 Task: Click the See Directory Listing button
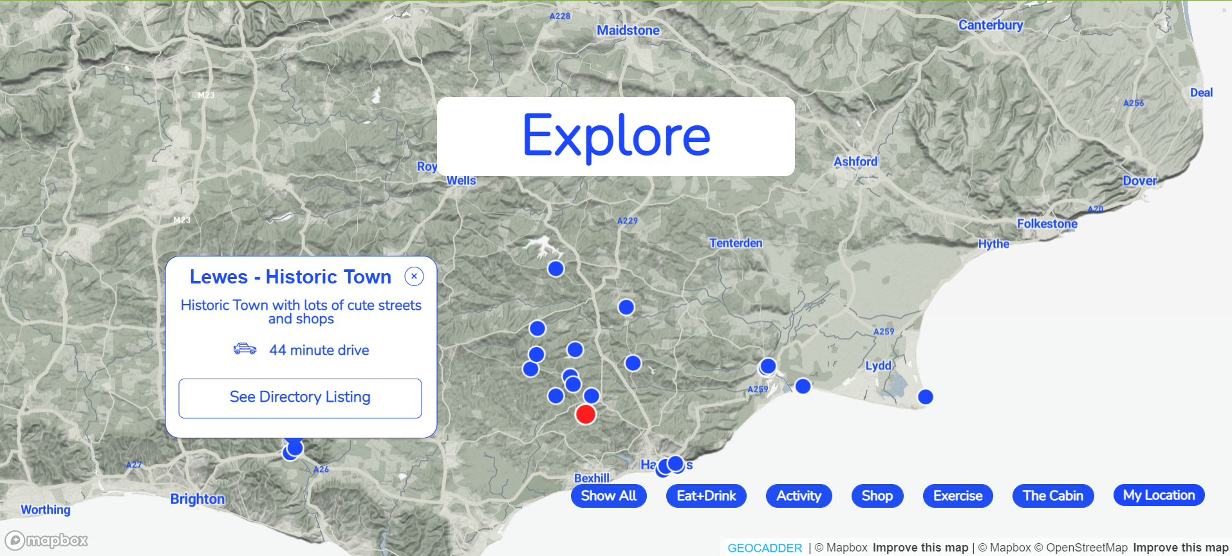300,398
